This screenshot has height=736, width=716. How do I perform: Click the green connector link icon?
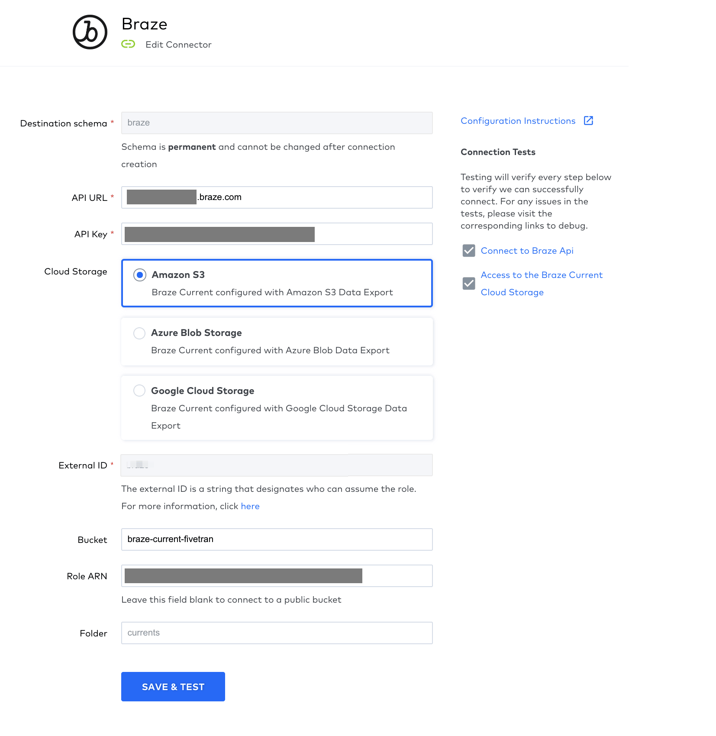[x=128, y=44]
